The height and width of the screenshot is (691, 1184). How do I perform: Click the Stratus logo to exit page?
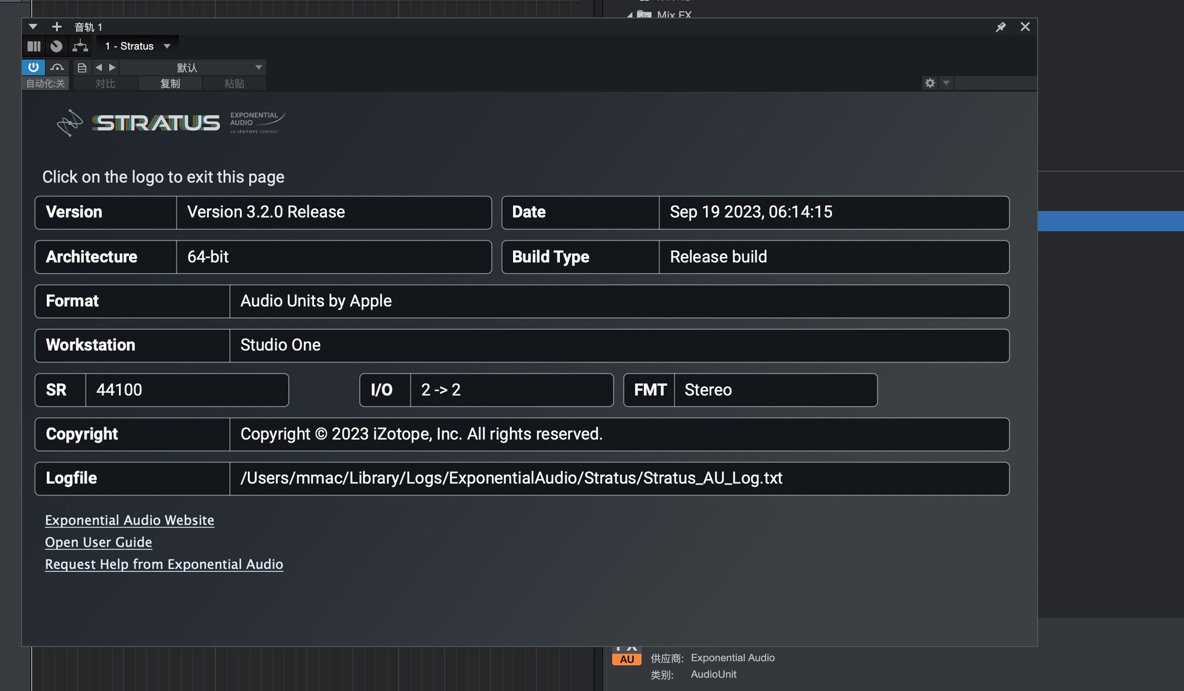[155, 123]
